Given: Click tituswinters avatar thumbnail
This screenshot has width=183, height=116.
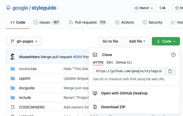Looking at the screenshot, I should pyautogui.click(x=13, y=57).
